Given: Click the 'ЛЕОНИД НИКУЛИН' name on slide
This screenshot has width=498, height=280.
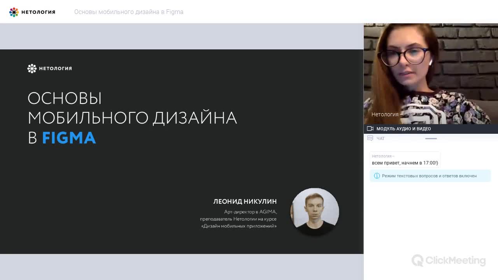Looking at the screenshot, I should click(x=245, y=201).
